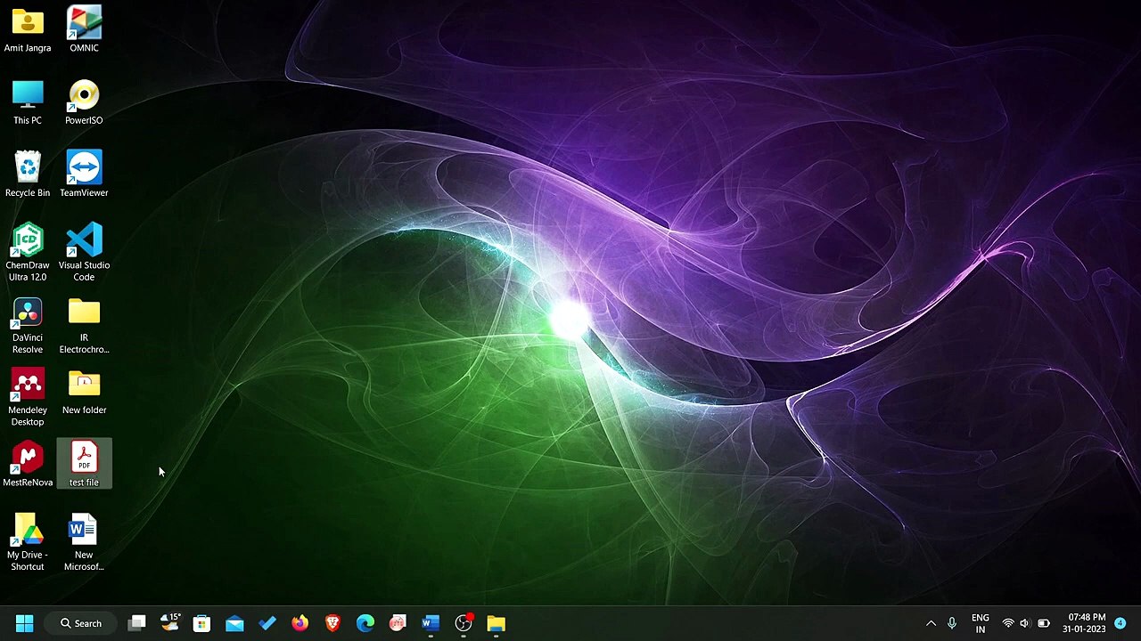This screenshot has height=641, width=1141.
Task: Select the New folder desktop icon
Action: coord(84,393)
